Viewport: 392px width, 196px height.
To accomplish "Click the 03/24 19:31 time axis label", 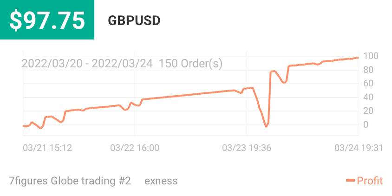I will point(359,148).
